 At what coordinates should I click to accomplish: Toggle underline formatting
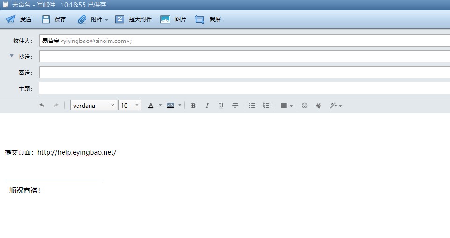[221, 105]
